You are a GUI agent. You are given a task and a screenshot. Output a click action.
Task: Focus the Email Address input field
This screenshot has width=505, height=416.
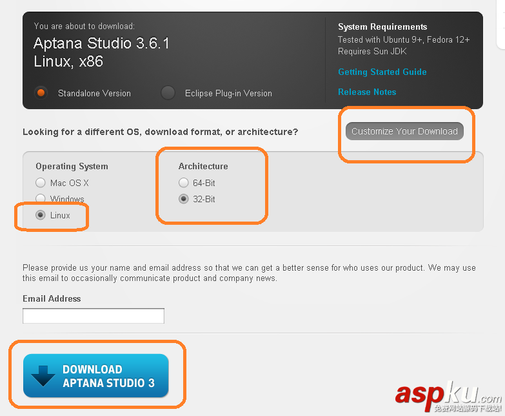(94, 316)
